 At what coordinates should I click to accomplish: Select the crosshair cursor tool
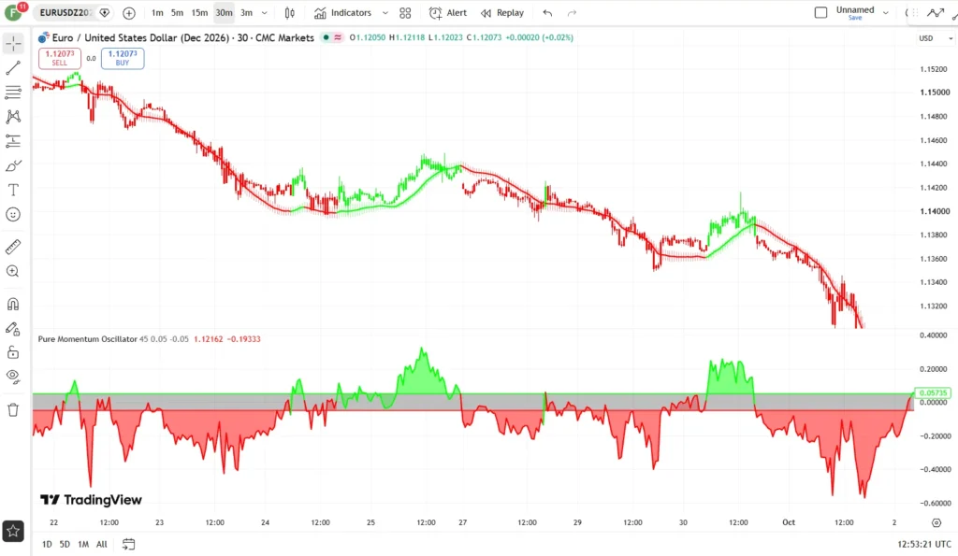[13, 43]
